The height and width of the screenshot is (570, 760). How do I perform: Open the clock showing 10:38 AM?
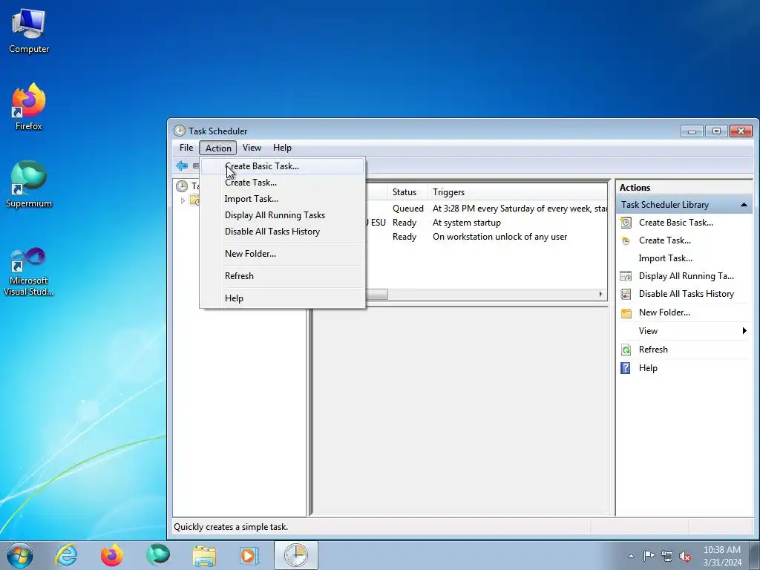pyautogui.click(x=721, y=556)
